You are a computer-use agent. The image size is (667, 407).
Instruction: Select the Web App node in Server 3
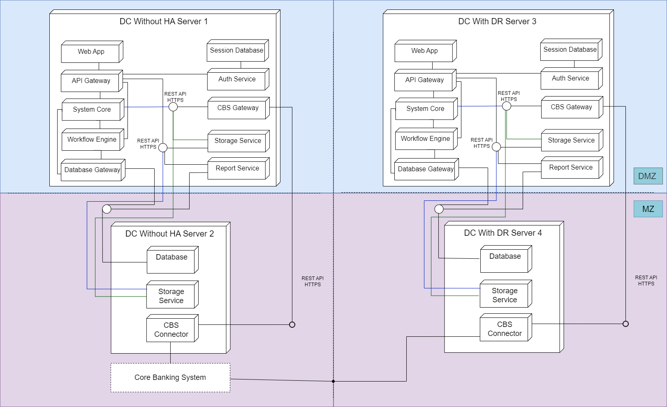click(426, 51)
